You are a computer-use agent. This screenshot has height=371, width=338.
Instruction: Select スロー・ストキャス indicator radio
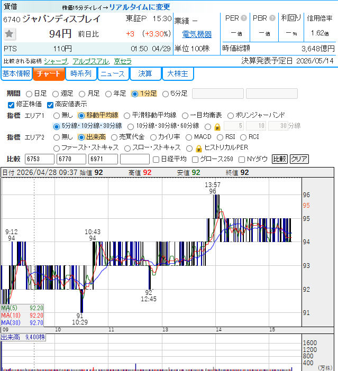(x=127, y=149)
